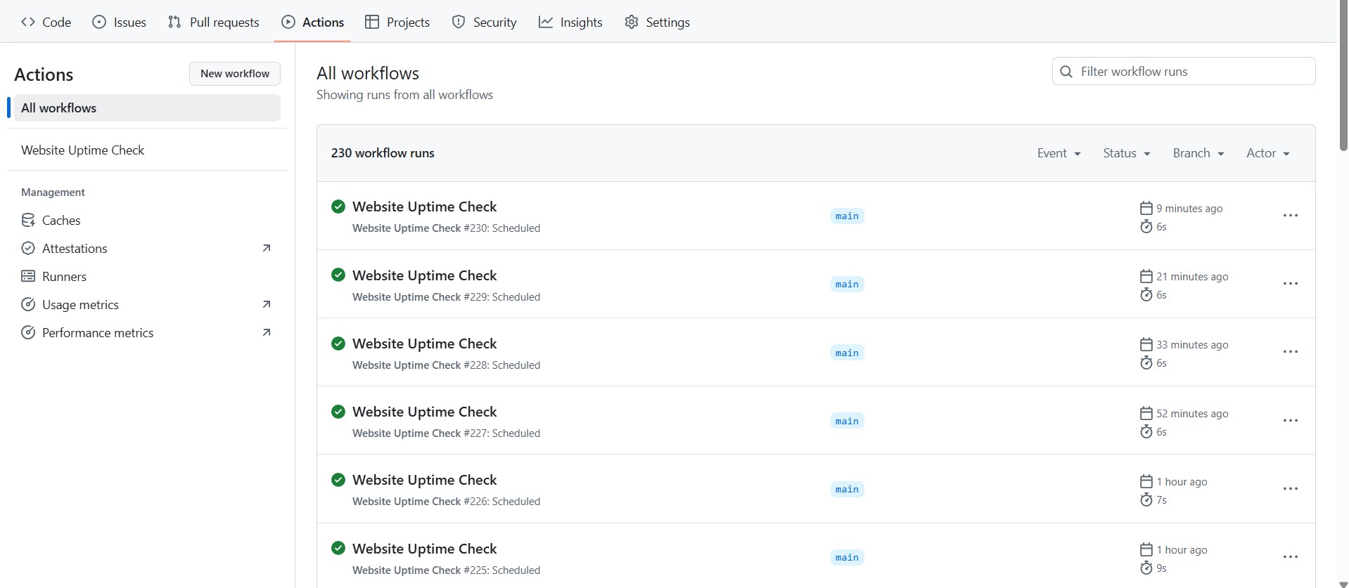
Task: Open the three-dot menu for run #226
Action: (1290, 489)
